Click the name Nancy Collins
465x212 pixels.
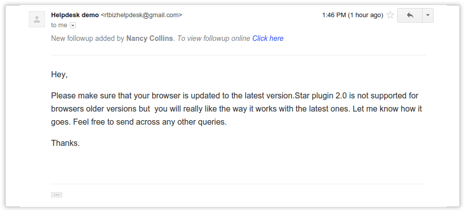click(x=150, y=38)
